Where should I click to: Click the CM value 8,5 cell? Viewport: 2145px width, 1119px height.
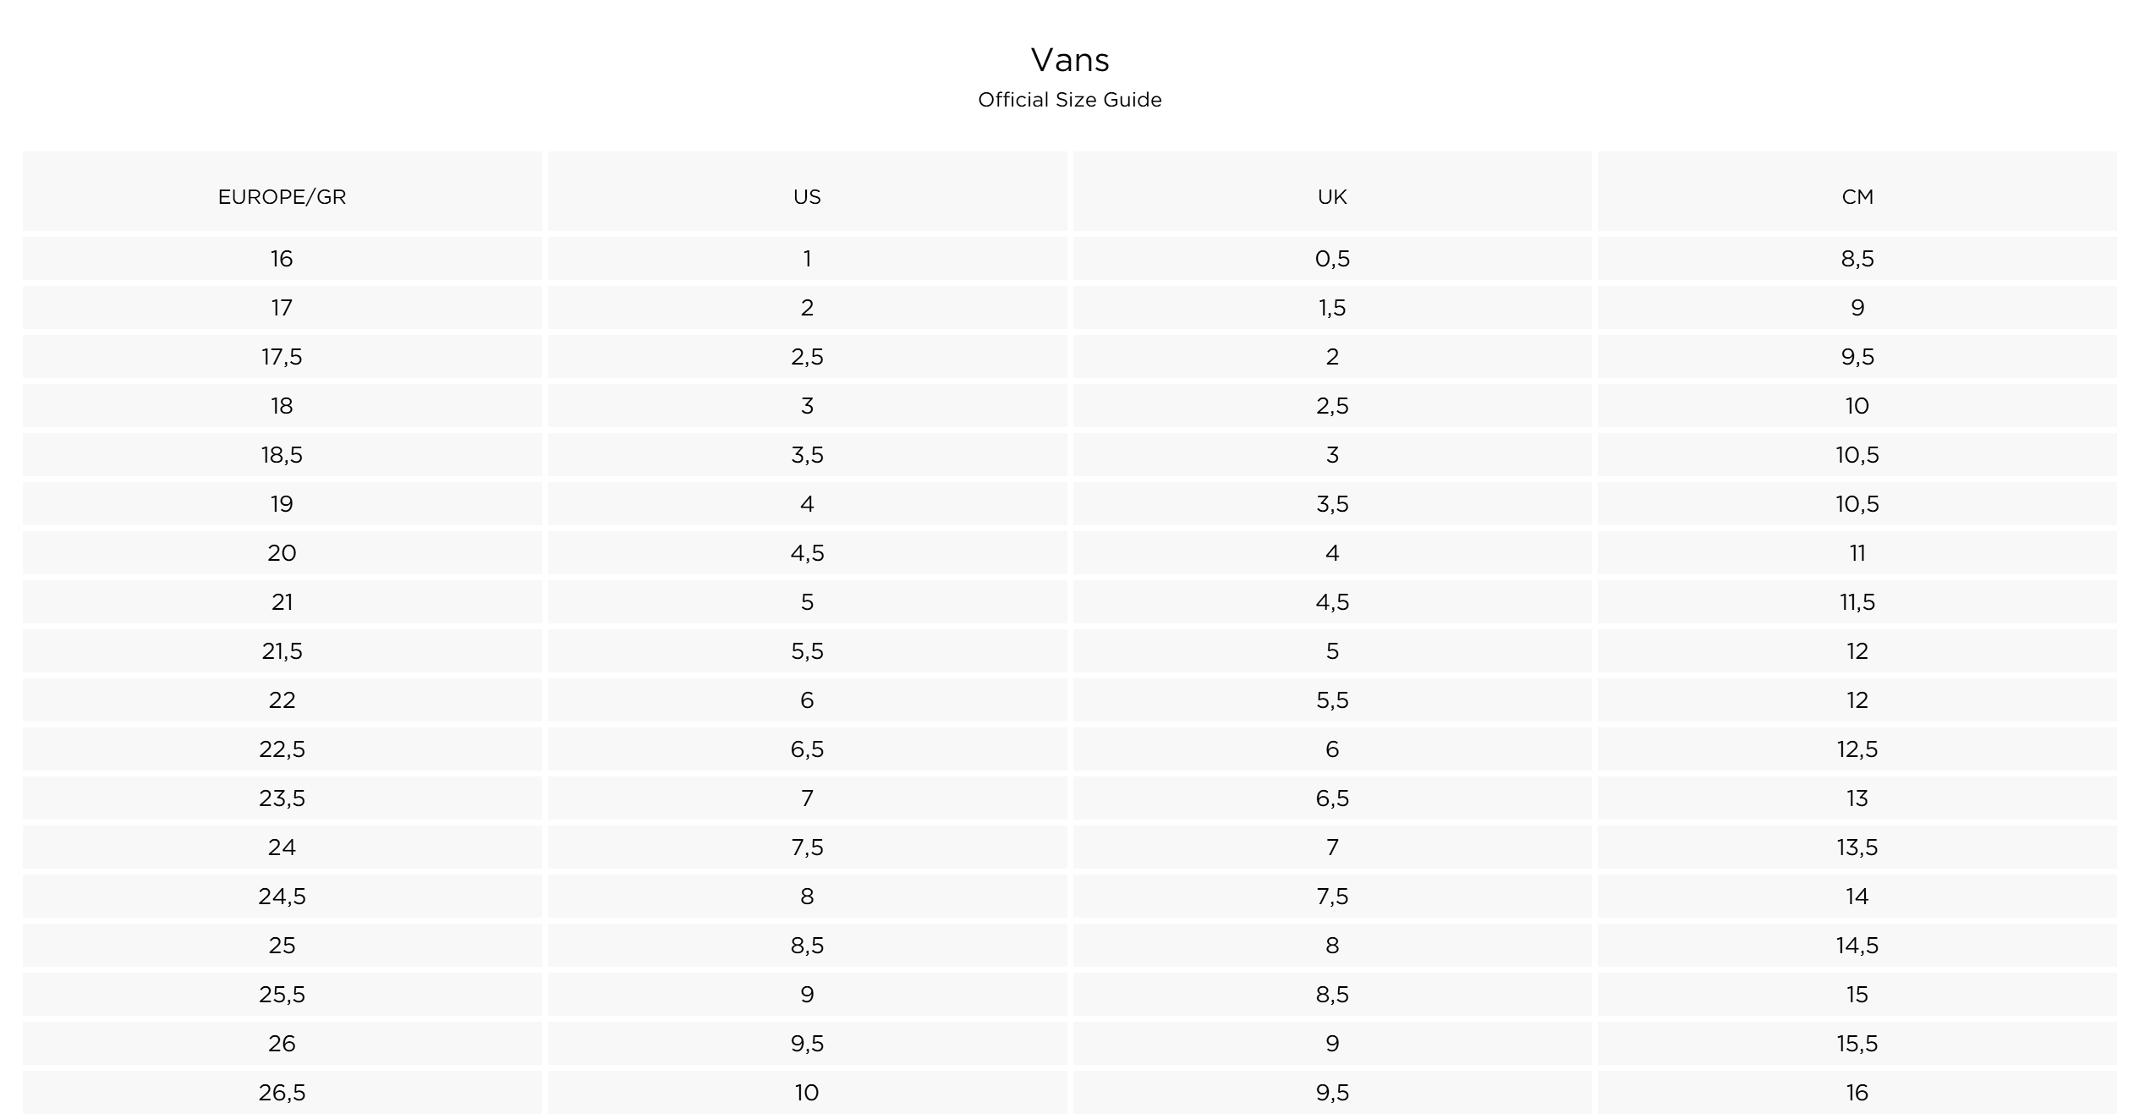pyautogui.click(x=1857, y=258)
